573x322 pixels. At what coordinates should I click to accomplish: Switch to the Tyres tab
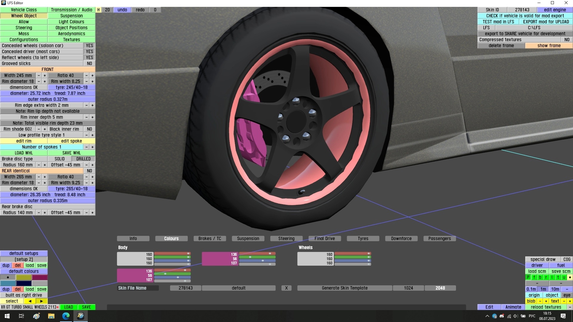pyautogui.click(x=363, y=239)
